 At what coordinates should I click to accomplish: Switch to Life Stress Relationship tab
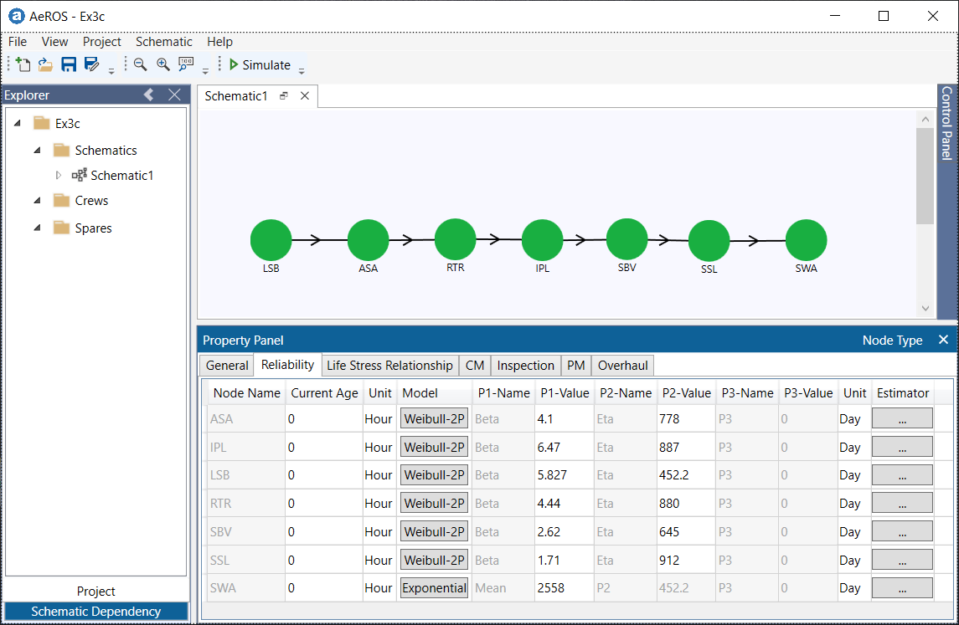[389, 366]
